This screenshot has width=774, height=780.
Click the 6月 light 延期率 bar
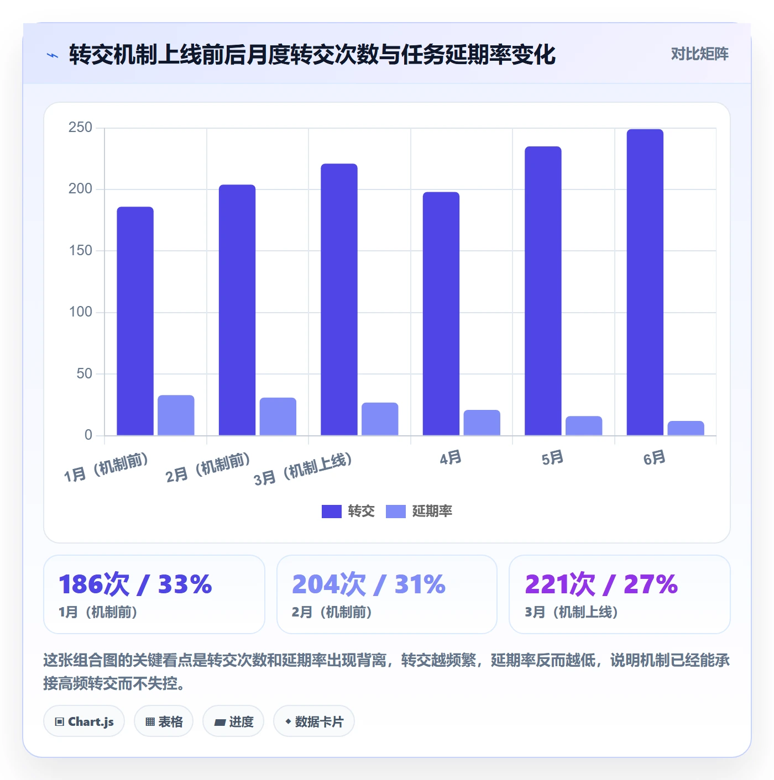686,428
